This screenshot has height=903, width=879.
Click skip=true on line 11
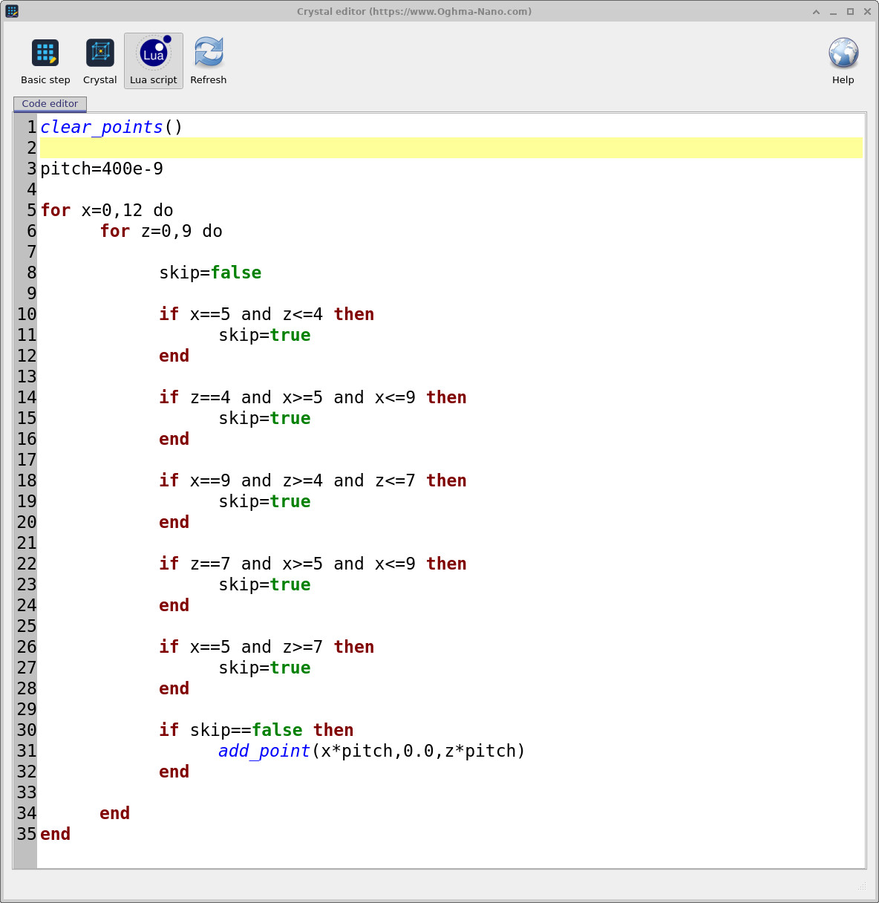point(264,335)
